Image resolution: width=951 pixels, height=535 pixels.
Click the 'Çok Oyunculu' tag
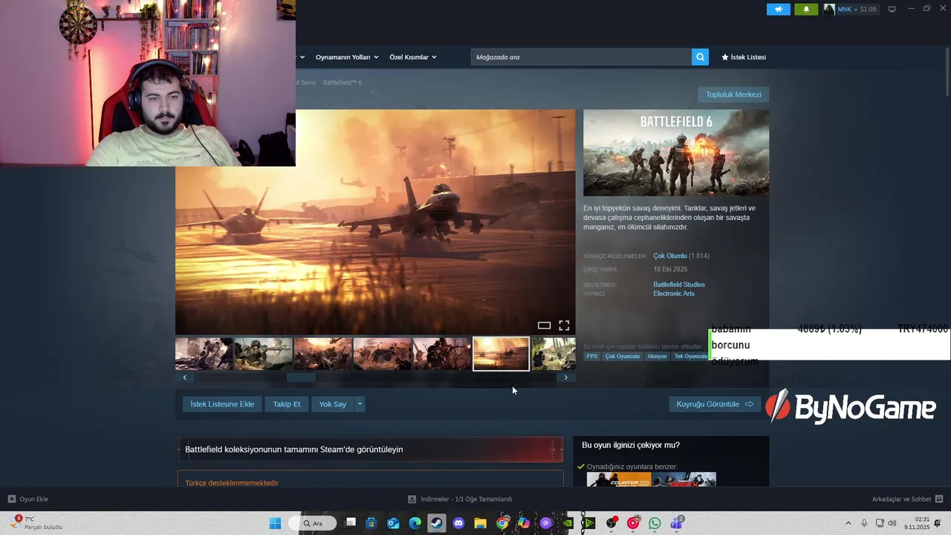click(623, 357)
